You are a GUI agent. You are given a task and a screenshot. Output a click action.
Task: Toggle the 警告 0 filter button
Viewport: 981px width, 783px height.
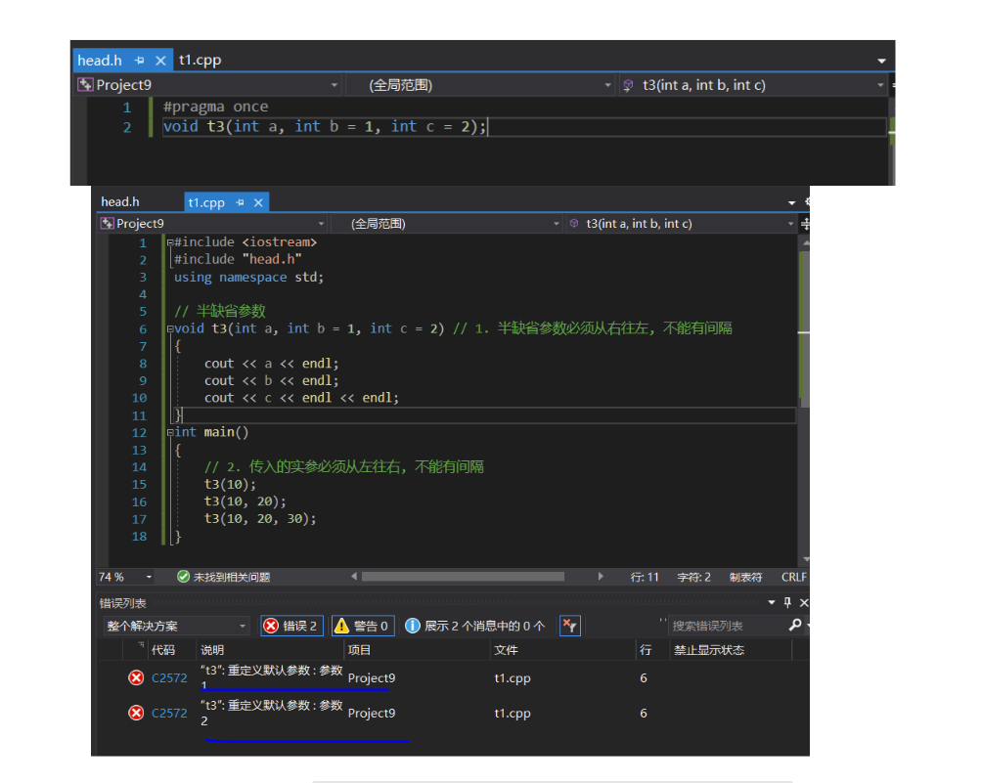(363, 626)
